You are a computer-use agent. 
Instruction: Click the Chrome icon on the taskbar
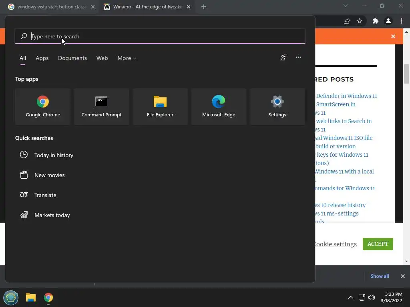tap(48, 297)
